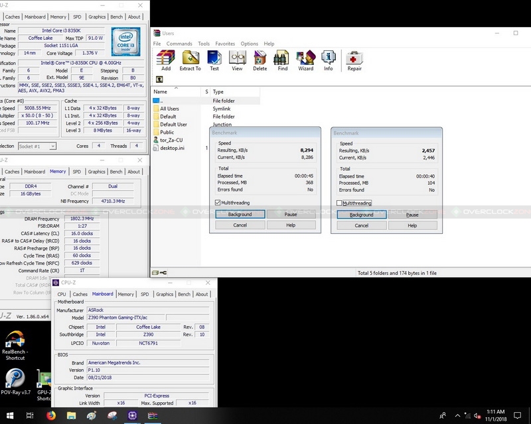Click the volume icon in the system tray
The image size is (531, 424).
click(x=477, y=415)
